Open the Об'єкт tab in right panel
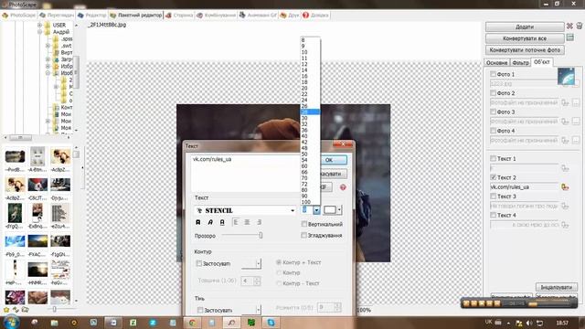 click(x=542, y=62)
